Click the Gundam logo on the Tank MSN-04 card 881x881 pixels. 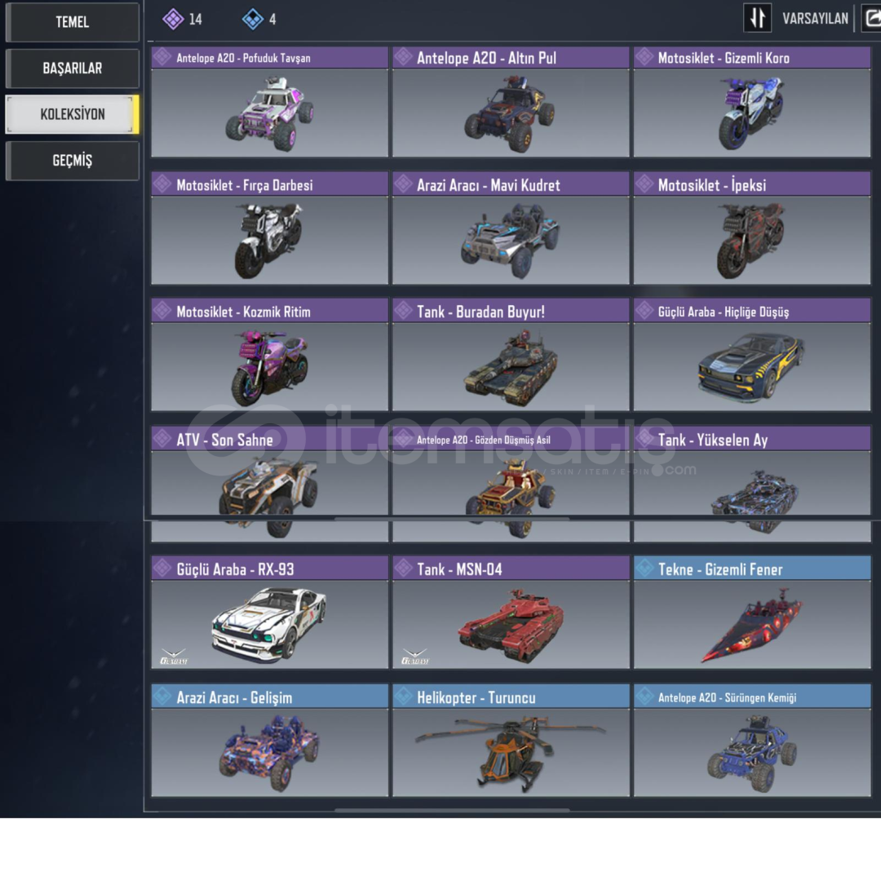click(415, 656)
